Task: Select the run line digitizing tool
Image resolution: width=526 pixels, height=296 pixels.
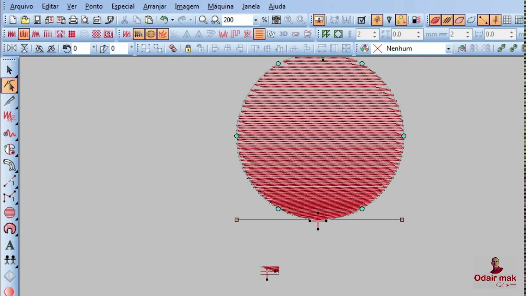Action: (9, 181)
